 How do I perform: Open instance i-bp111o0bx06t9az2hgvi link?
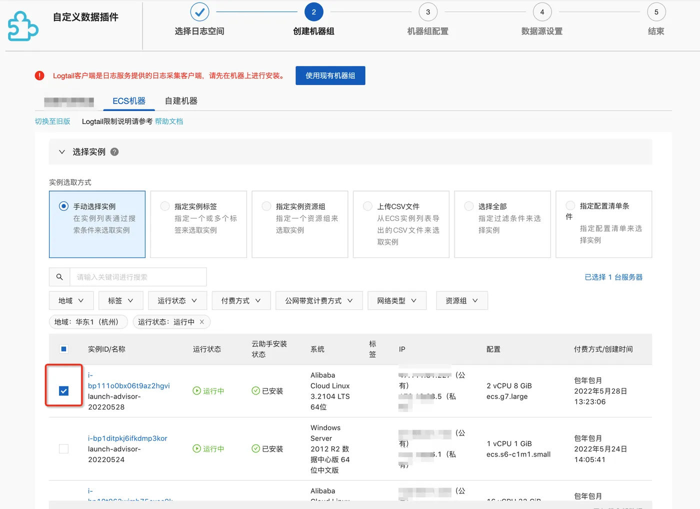[x=129, y=380]
